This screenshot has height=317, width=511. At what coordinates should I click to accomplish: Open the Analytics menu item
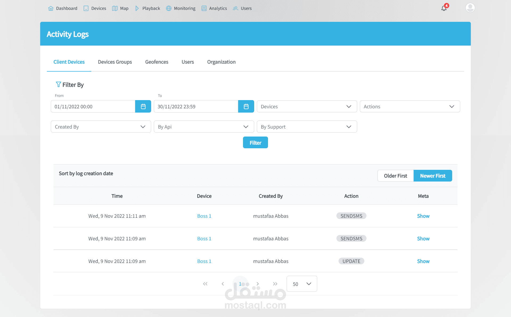[214, 8]
